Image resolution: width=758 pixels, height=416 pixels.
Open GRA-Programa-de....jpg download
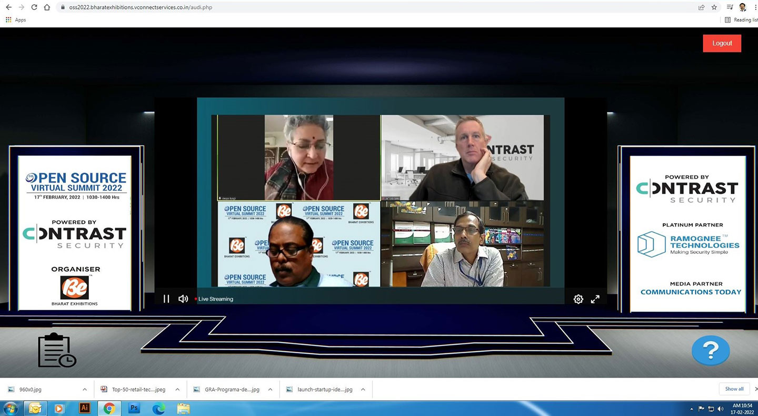227,390
